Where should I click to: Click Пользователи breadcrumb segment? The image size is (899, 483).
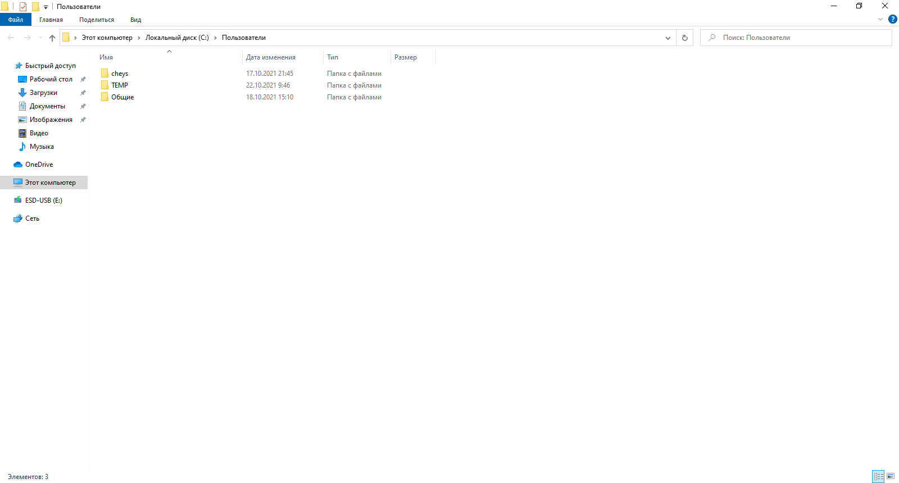(x=244, y=38)
